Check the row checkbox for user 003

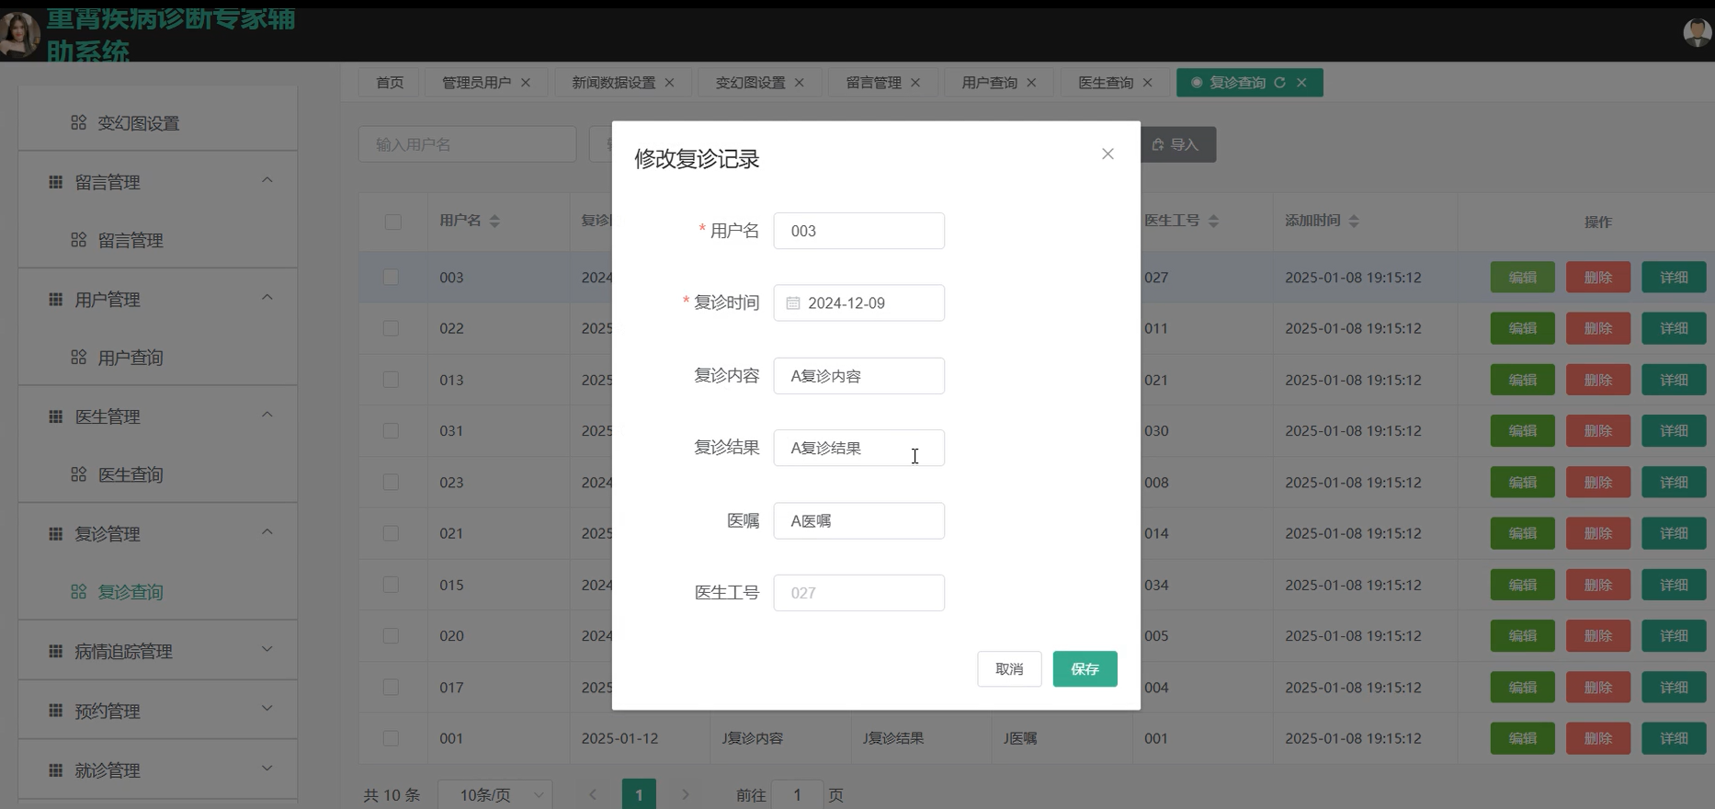[x=391, y=278]
